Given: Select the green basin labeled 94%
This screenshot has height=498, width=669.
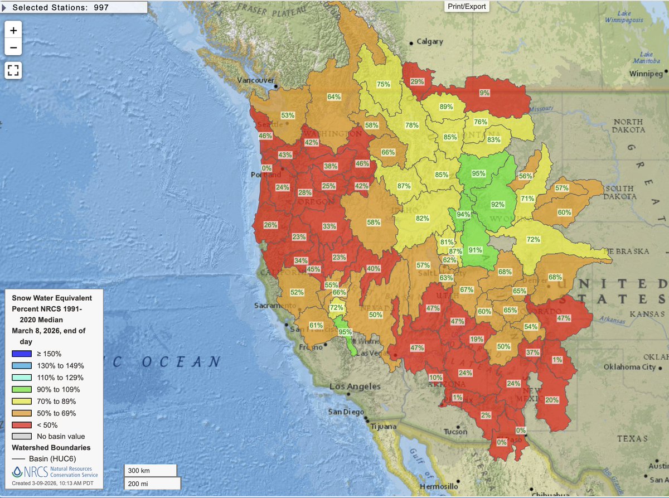Looking at the screenshot, I should [x=464, y=214].
